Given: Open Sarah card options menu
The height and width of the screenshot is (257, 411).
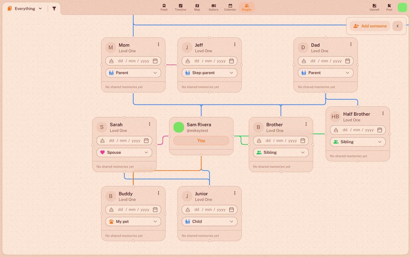Looking at the screenshot, I should pos(150,124).
